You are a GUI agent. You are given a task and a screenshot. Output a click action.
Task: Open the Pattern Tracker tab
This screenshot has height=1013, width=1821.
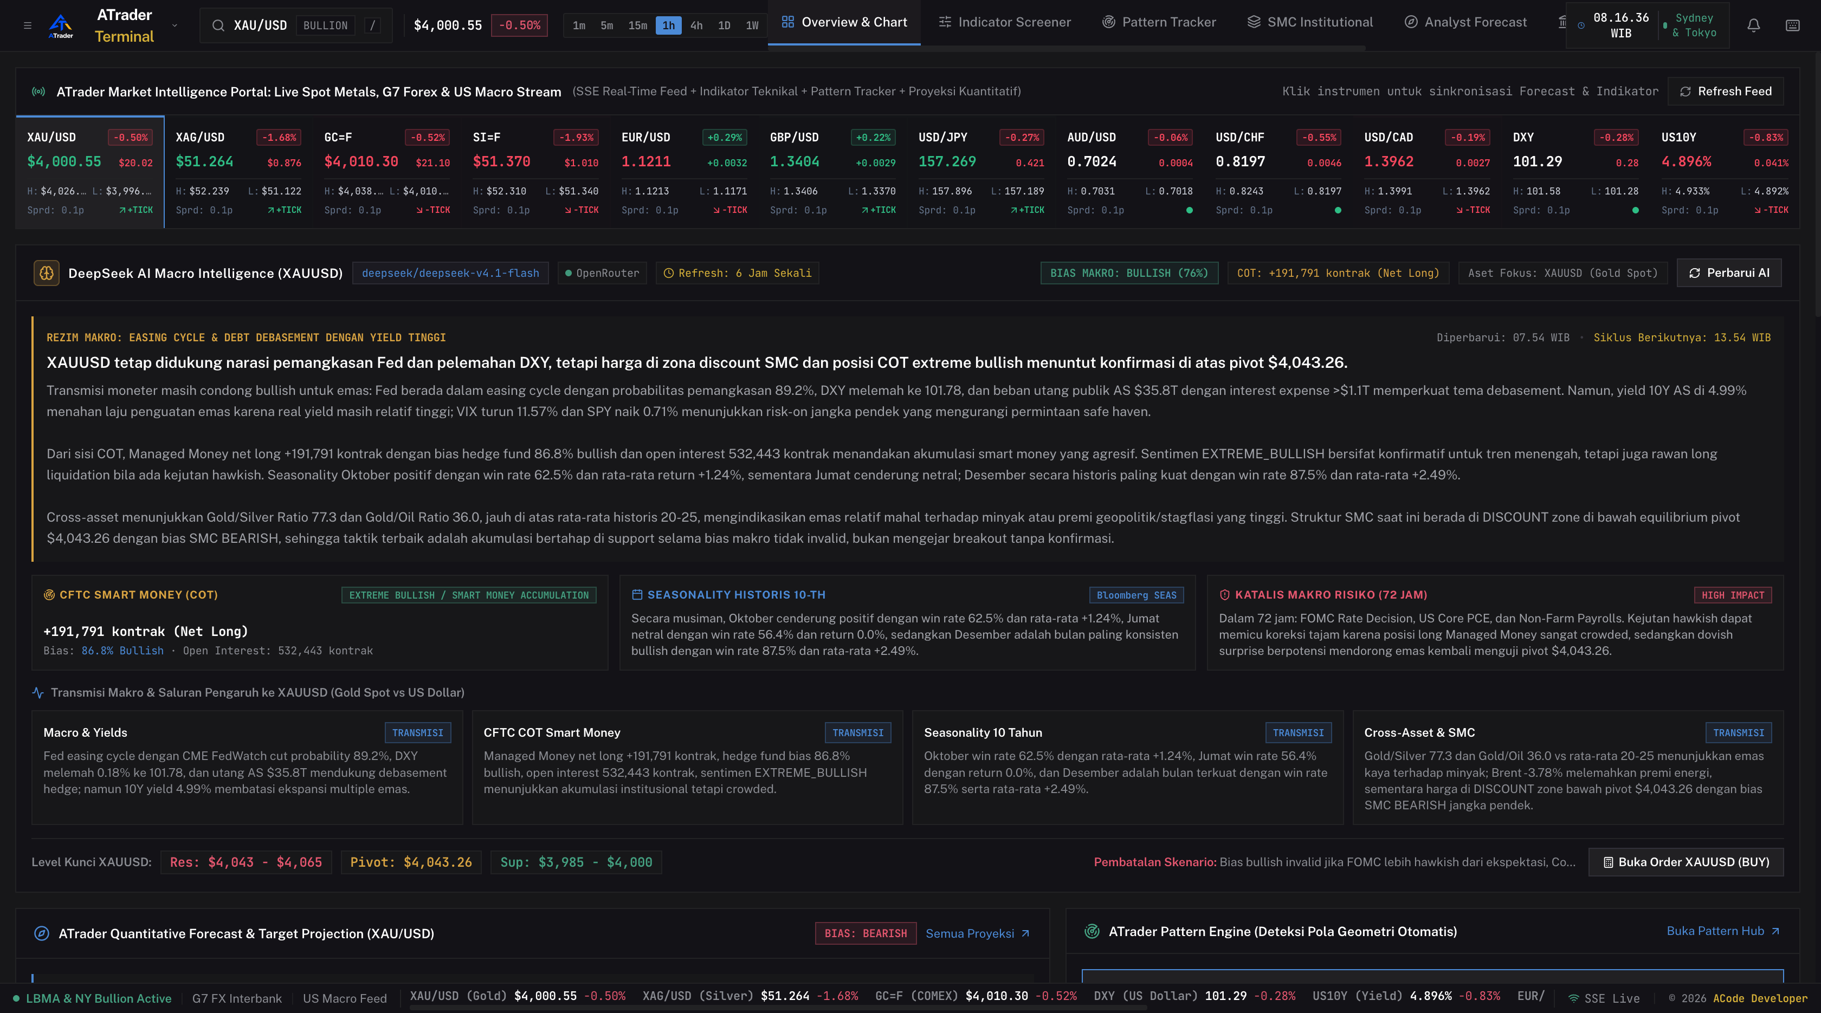click(x=1159, y=22)
